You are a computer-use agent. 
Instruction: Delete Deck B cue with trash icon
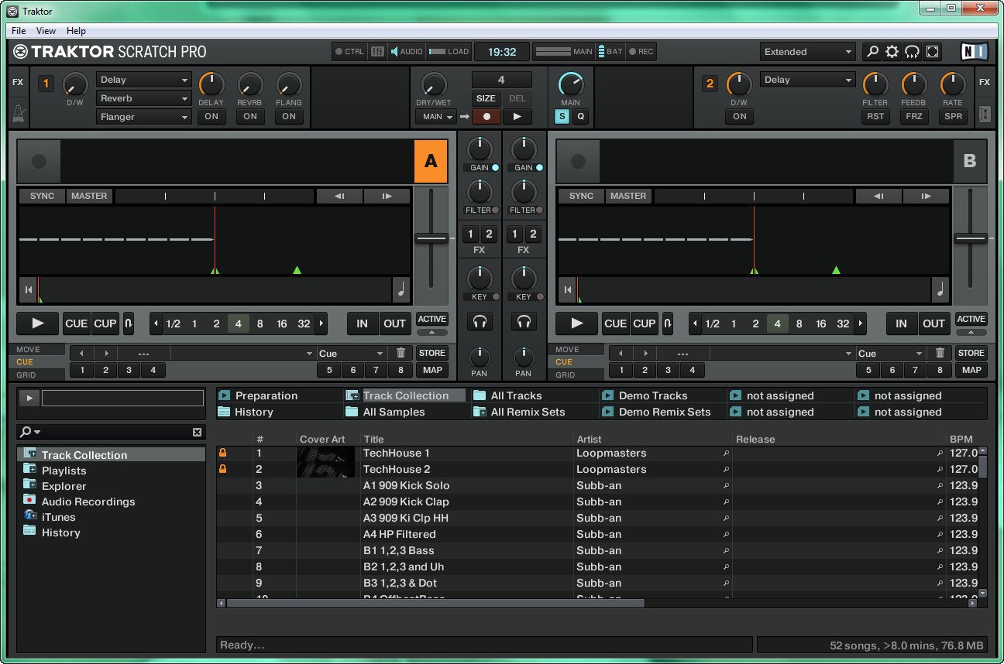940,353
